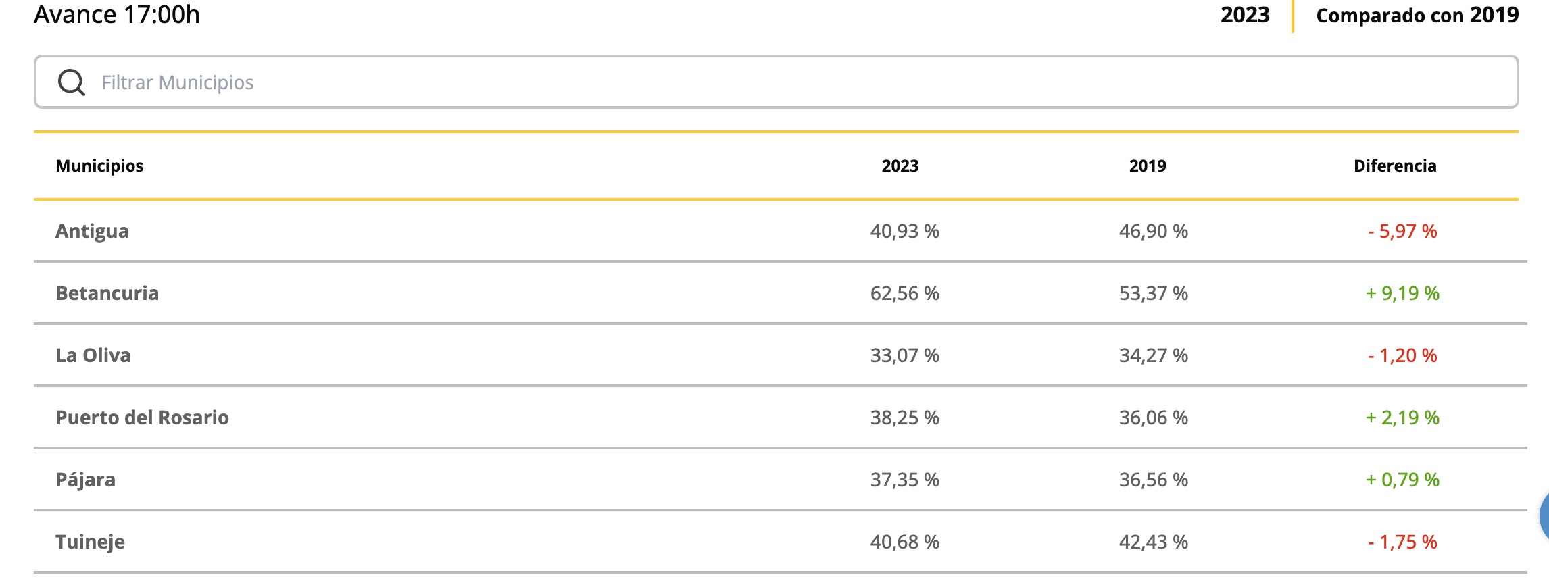Click Puerto del Rosario 38,25 % value

[x=904, y=418]
